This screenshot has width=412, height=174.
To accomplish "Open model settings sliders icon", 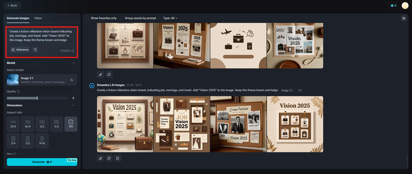I will coord(72,80).
